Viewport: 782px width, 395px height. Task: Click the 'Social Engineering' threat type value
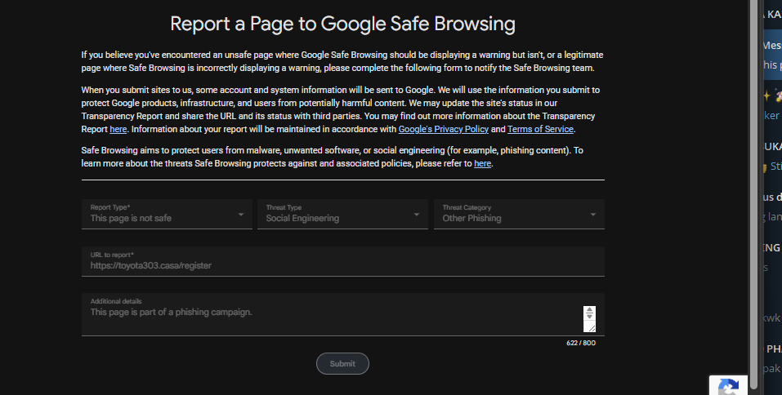pos(302,218)
